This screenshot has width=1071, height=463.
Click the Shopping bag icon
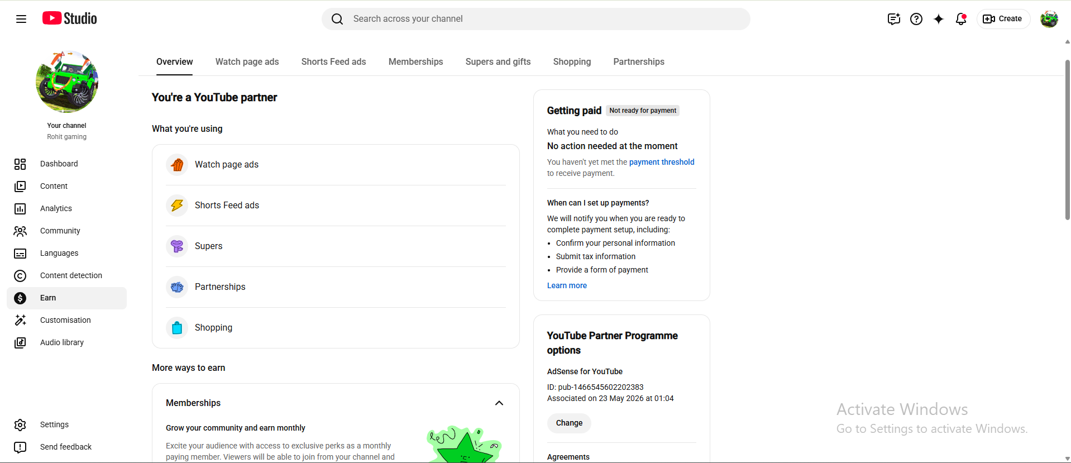pos(177,328)
